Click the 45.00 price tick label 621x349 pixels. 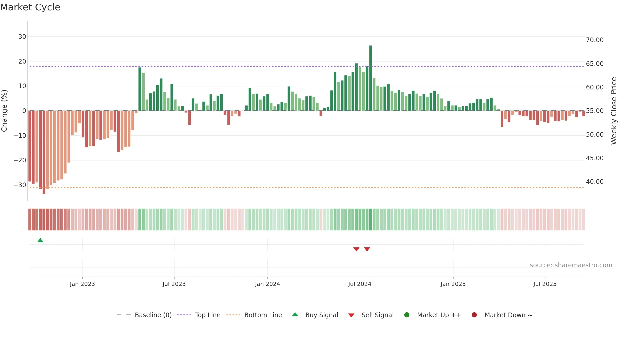[595, 158]
